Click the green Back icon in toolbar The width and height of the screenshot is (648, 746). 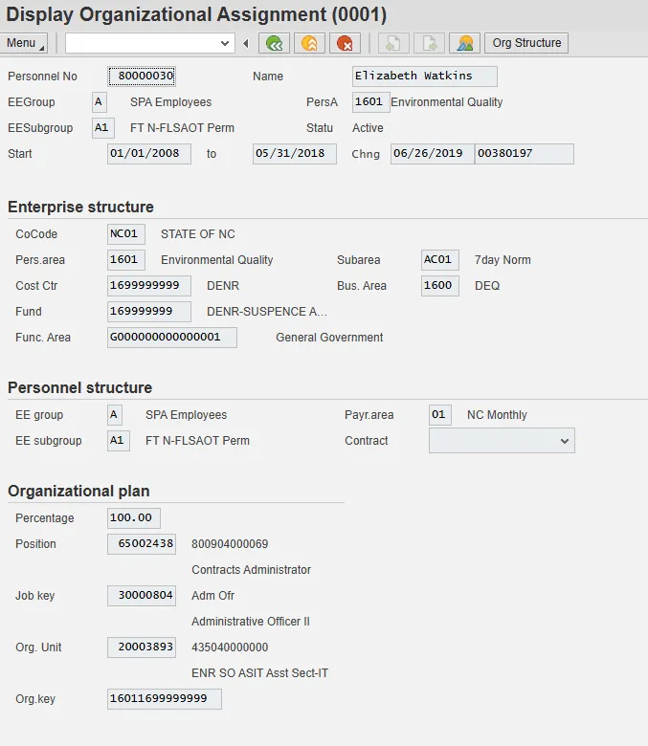(275, 43)
